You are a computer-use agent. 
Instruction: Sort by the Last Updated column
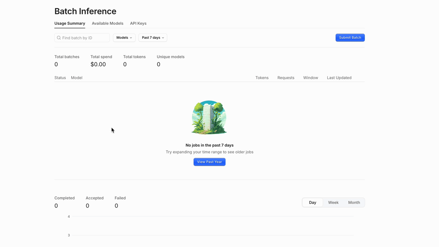click(339, 78)
